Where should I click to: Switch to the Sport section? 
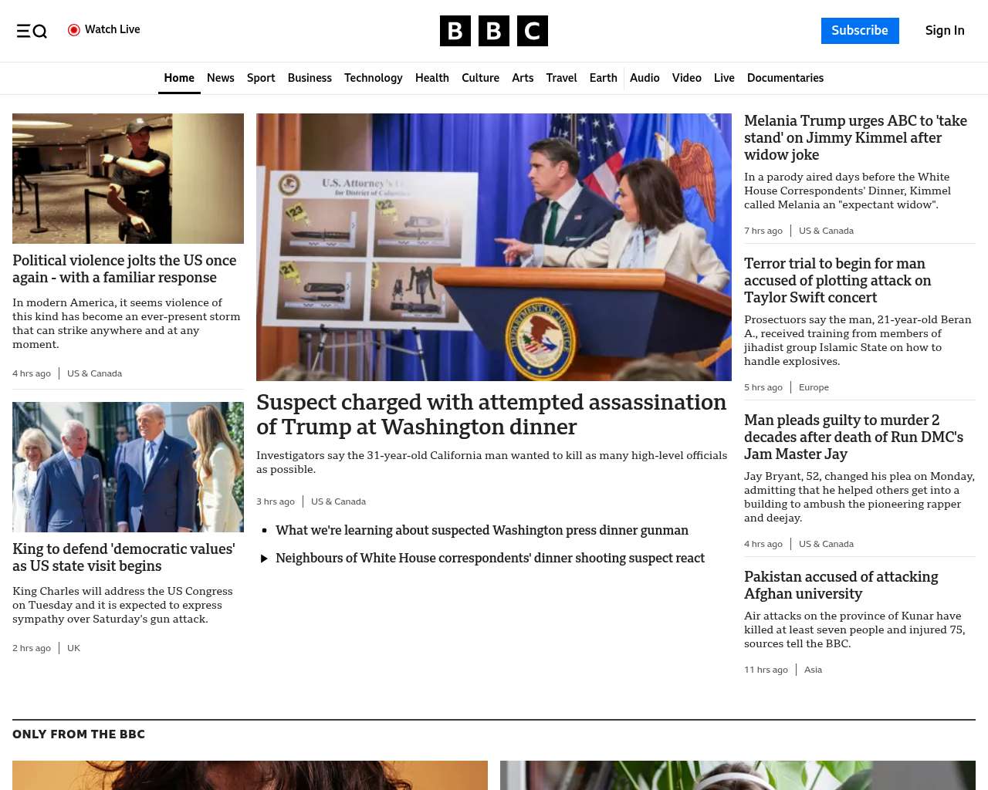tap(261, 78)
